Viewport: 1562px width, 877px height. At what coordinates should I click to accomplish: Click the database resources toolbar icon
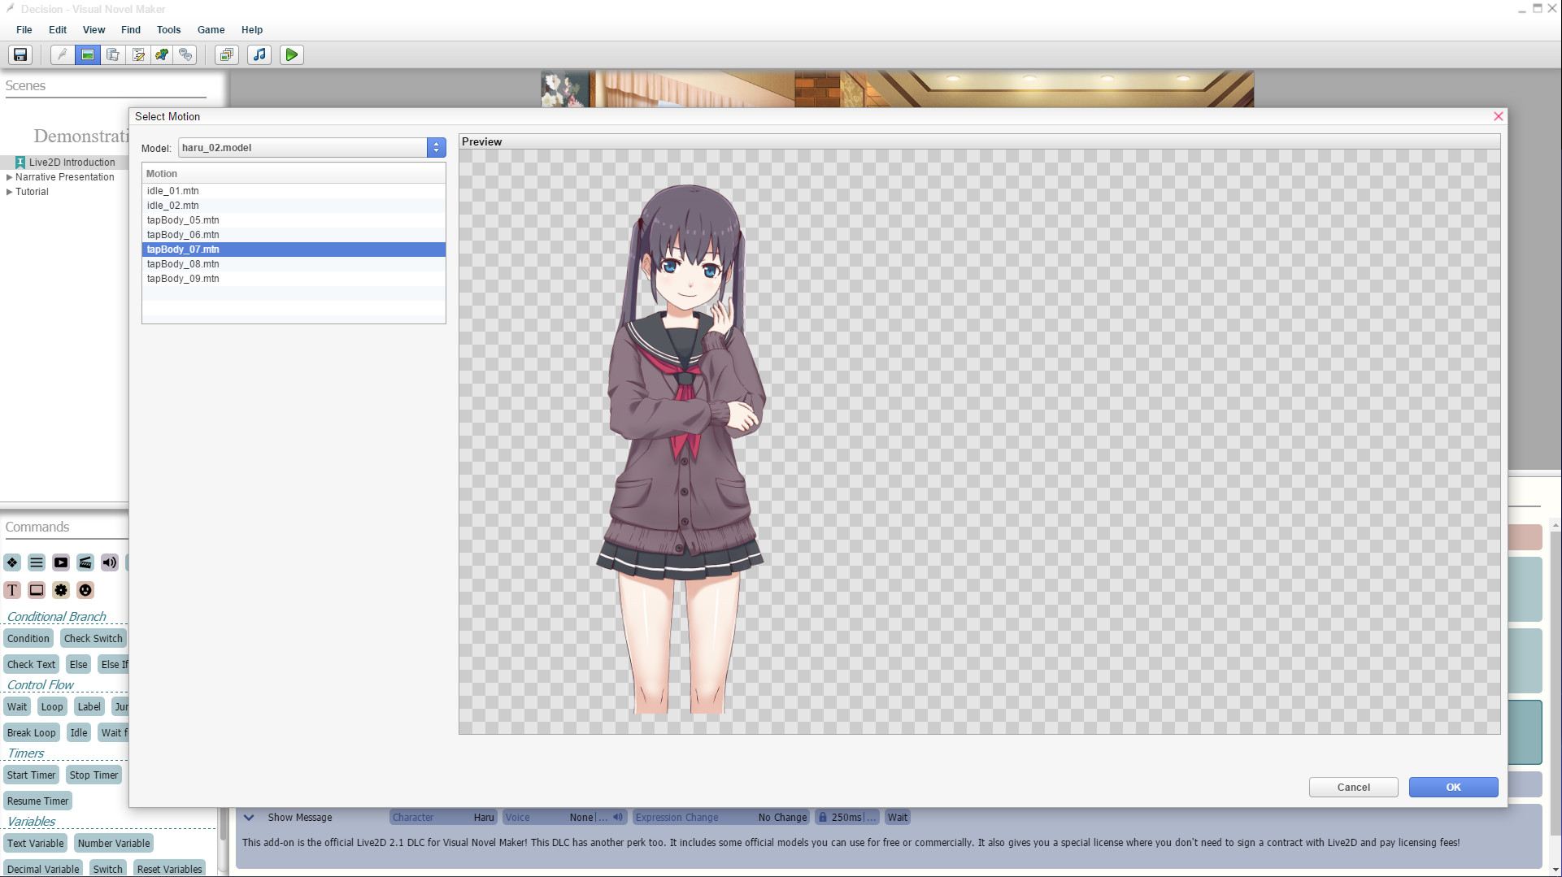pyautogui.click(x=113, y=54)
